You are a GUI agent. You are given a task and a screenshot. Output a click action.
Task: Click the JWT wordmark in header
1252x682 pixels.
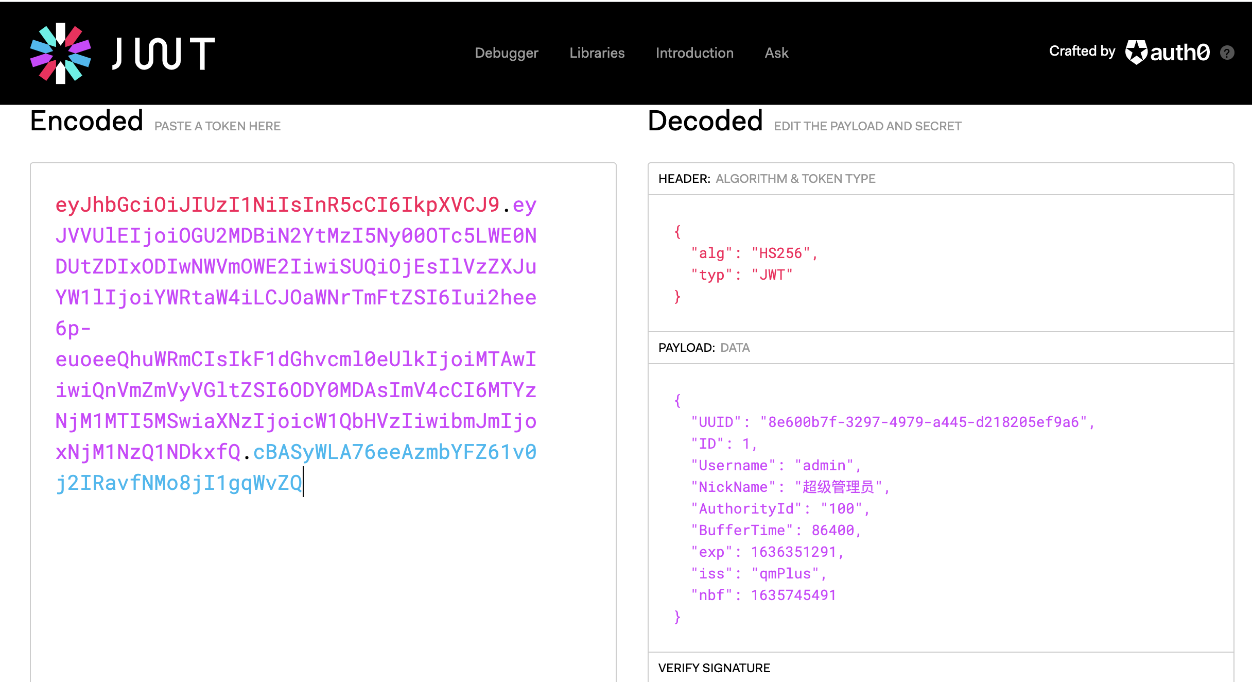pos(164,53)
